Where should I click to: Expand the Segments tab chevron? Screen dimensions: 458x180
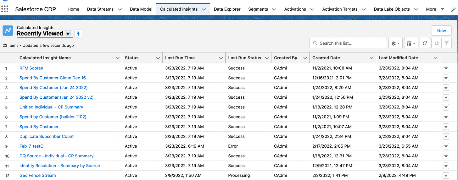click(x=274, y=9)
